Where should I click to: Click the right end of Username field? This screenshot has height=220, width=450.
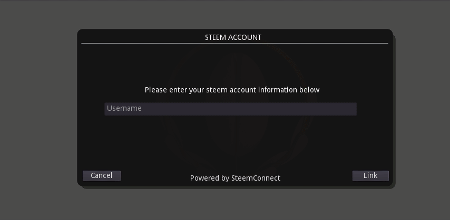tap(350, 109)
